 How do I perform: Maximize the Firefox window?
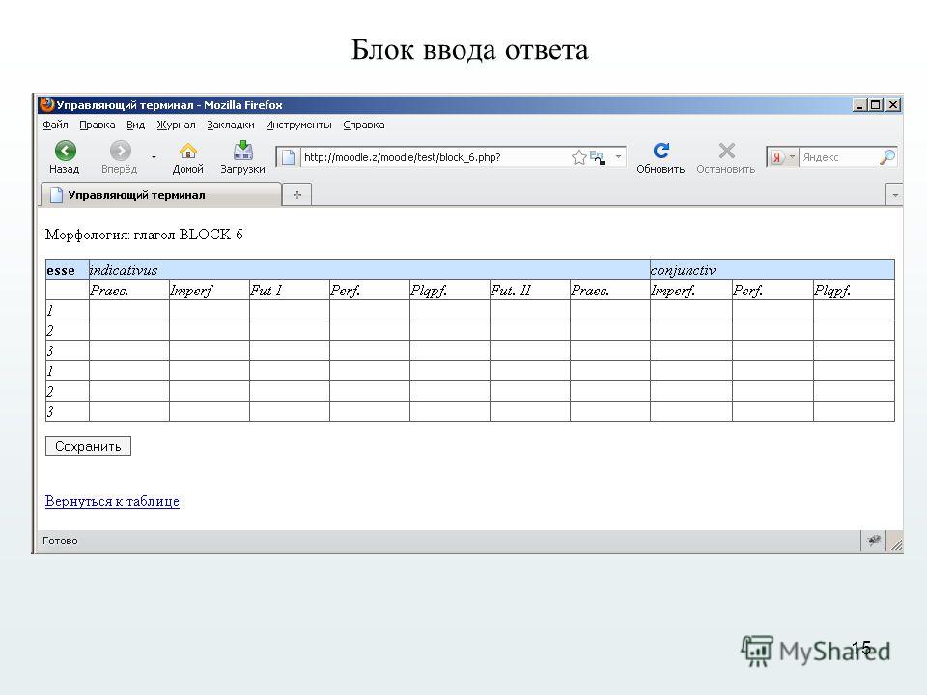876,105
